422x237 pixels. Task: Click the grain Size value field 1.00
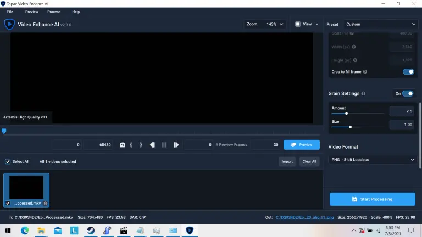point(402,125)
